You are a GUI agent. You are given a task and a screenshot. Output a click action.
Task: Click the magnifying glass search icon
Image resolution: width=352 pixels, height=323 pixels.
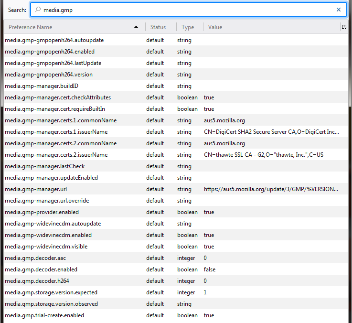pos(38,10)
